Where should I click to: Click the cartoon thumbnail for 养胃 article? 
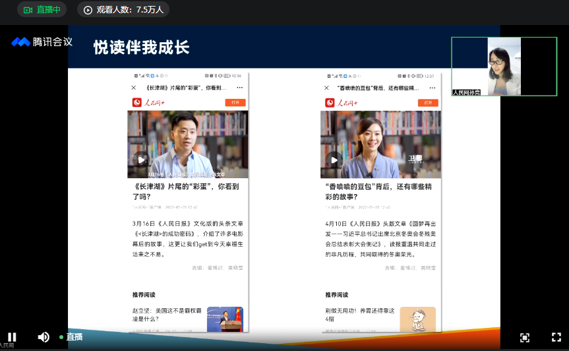pyautogui.click(x=417, y=319)
